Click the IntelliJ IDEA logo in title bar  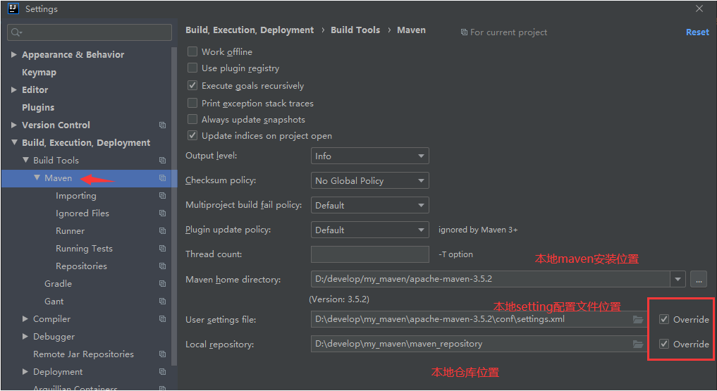tap(13, 8)
